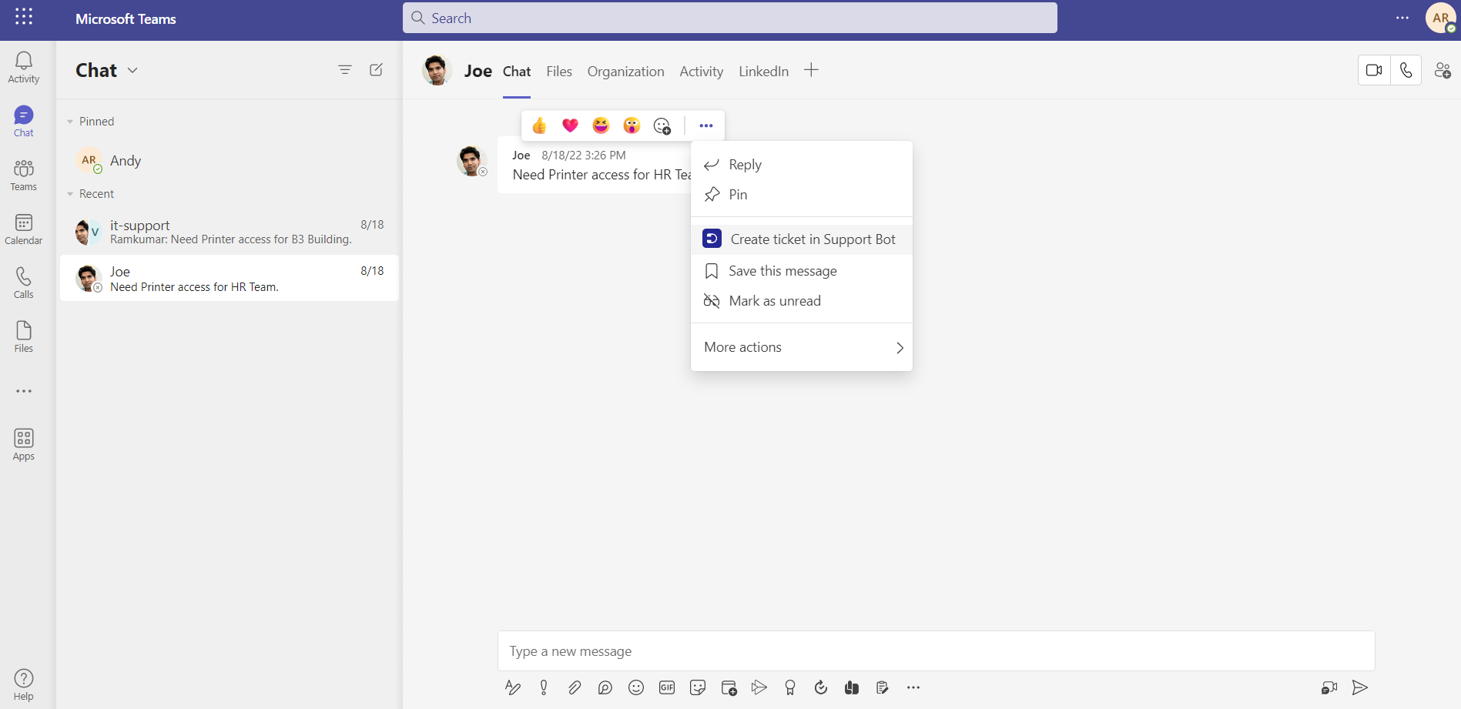Send the message with the send arrow
Image resolution: width=1461 pixels, height=709 pixels.
coord(1360,687)
